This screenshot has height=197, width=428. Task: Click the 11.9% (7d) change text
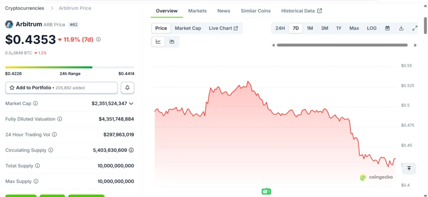pos(78,40)
